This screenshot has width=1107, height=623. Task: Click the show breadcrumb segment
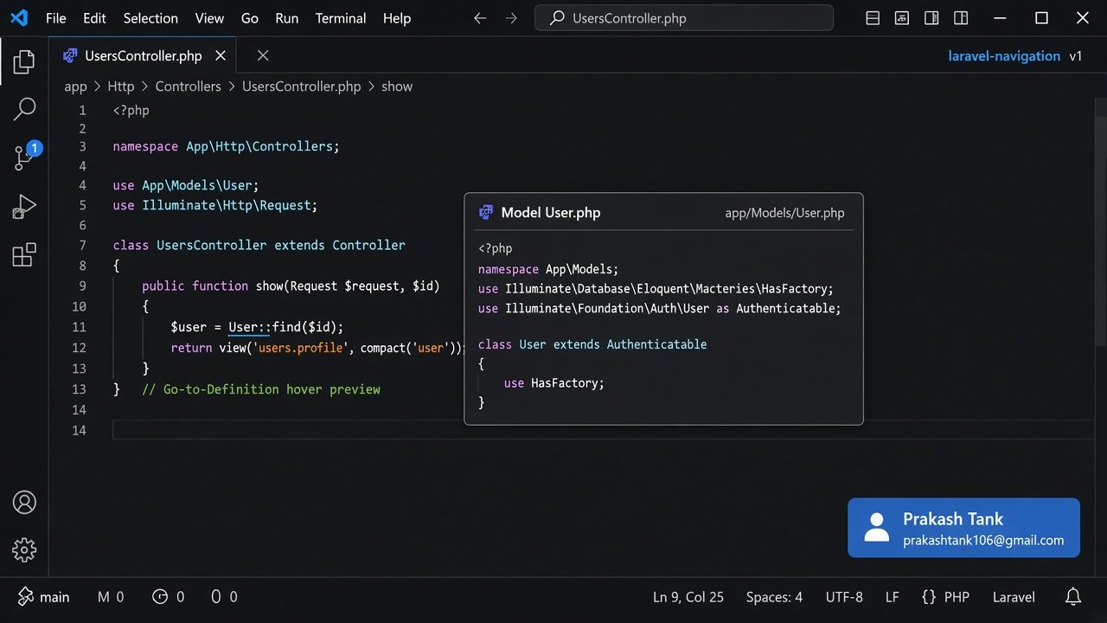tap(397, 87)
